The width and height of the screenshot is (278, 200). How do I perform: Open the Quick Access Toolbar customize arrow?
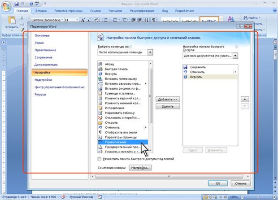[45, 4]
